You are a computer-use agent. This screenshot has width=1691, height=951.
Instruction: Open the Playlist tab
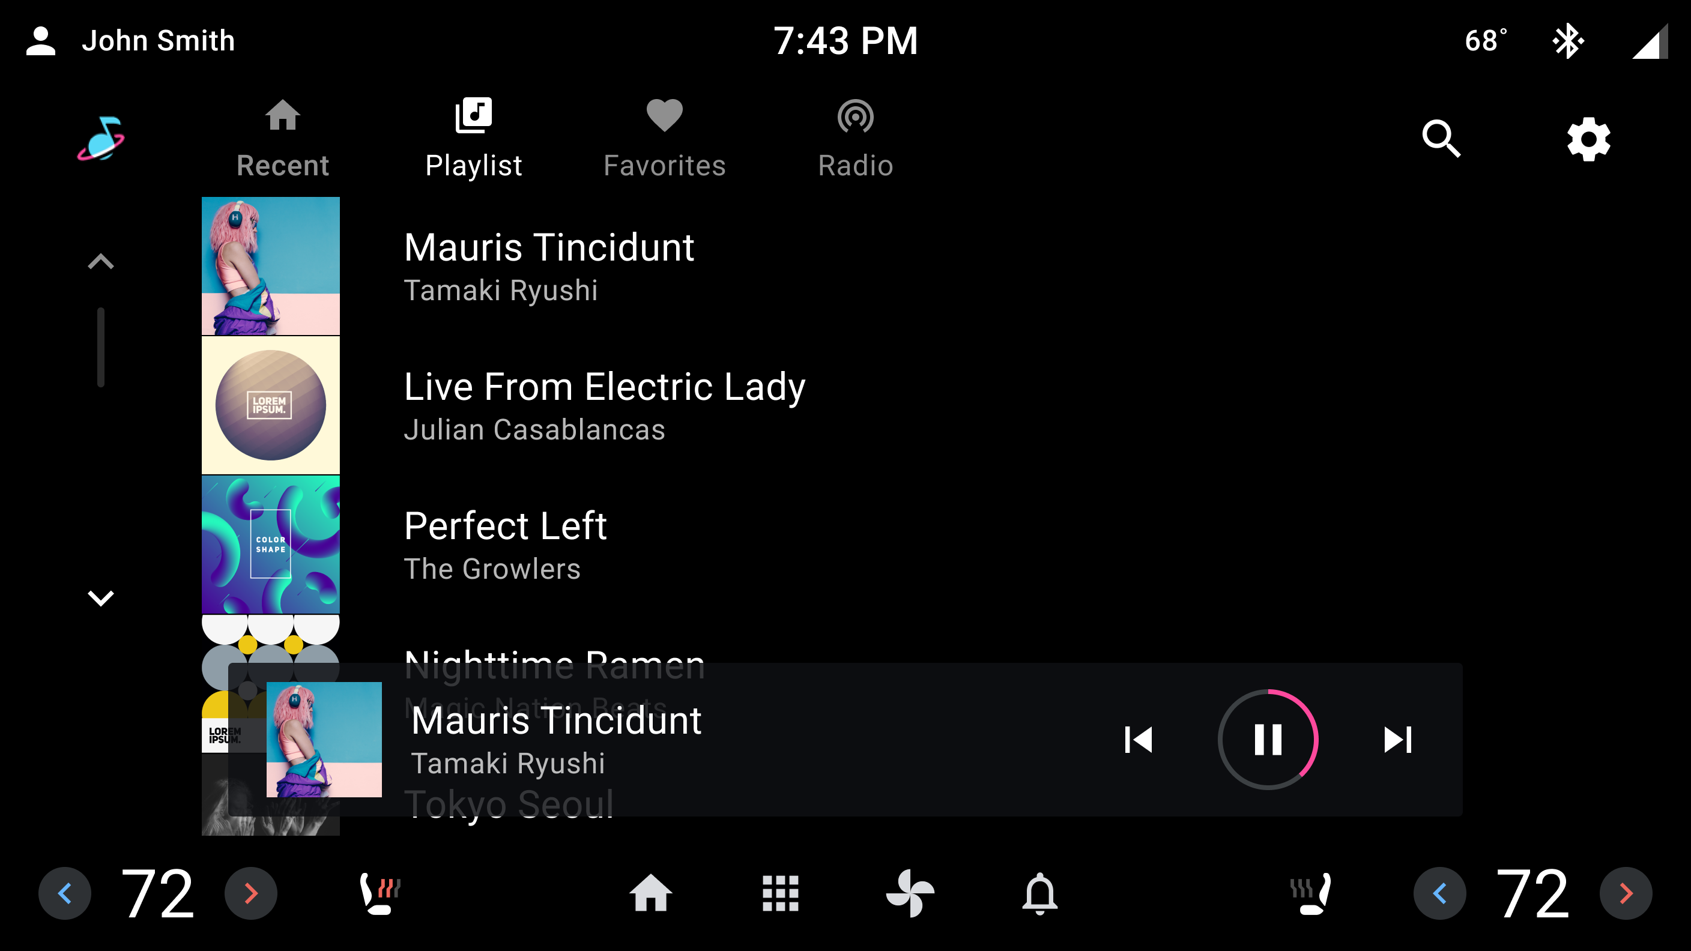[x=474, y=137]
